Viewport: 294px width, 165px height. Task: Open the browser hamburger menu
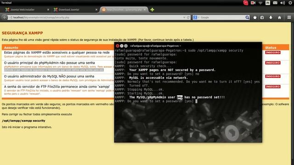click(x=289, y=17)
